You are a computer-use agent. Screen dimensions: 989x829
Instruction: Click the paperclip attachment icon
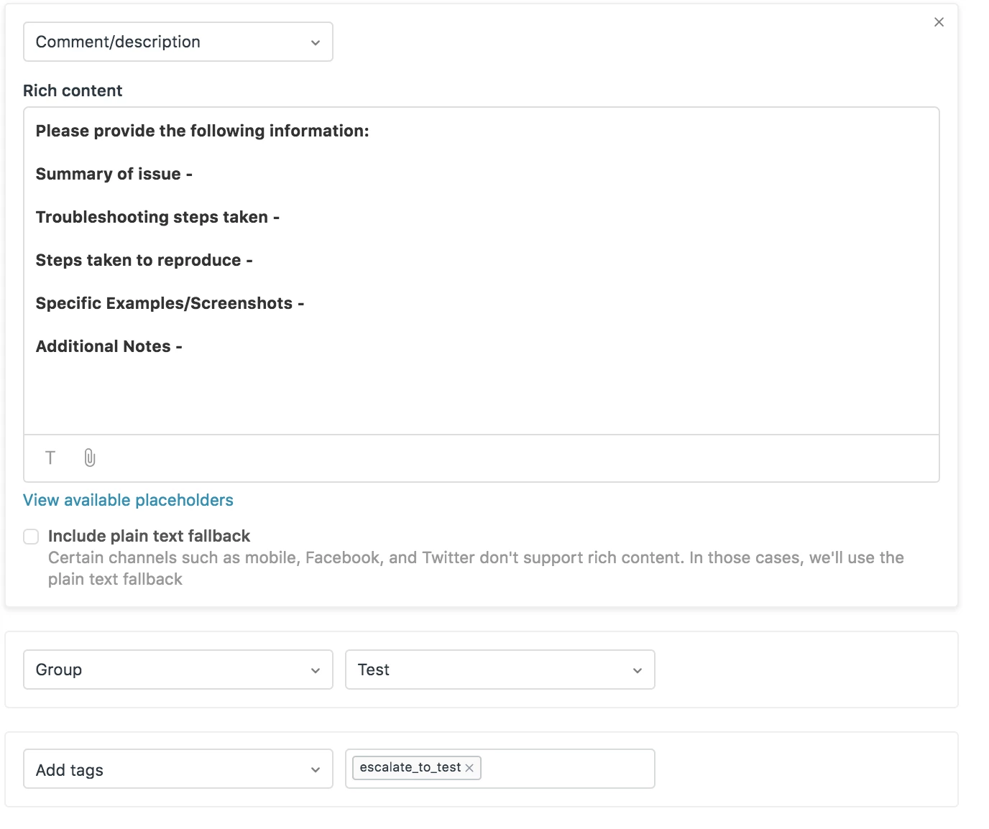click(x=90, y=458)
